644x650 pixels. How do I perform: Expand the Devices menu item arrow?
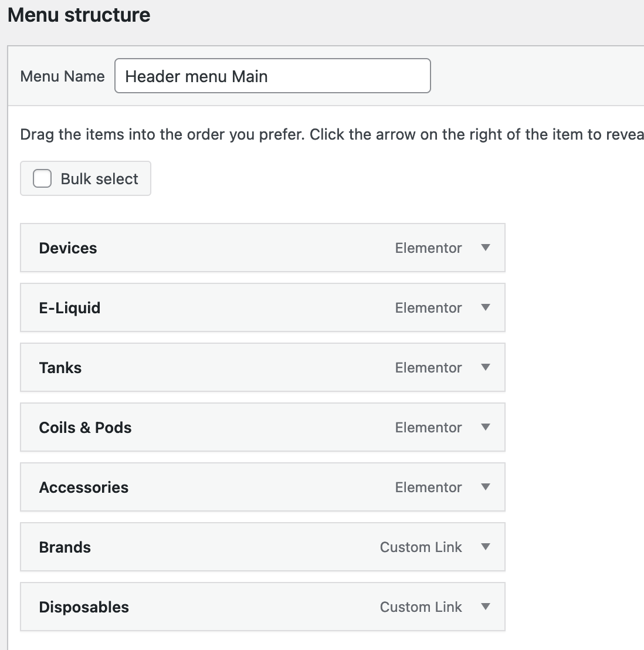(485, 248)
